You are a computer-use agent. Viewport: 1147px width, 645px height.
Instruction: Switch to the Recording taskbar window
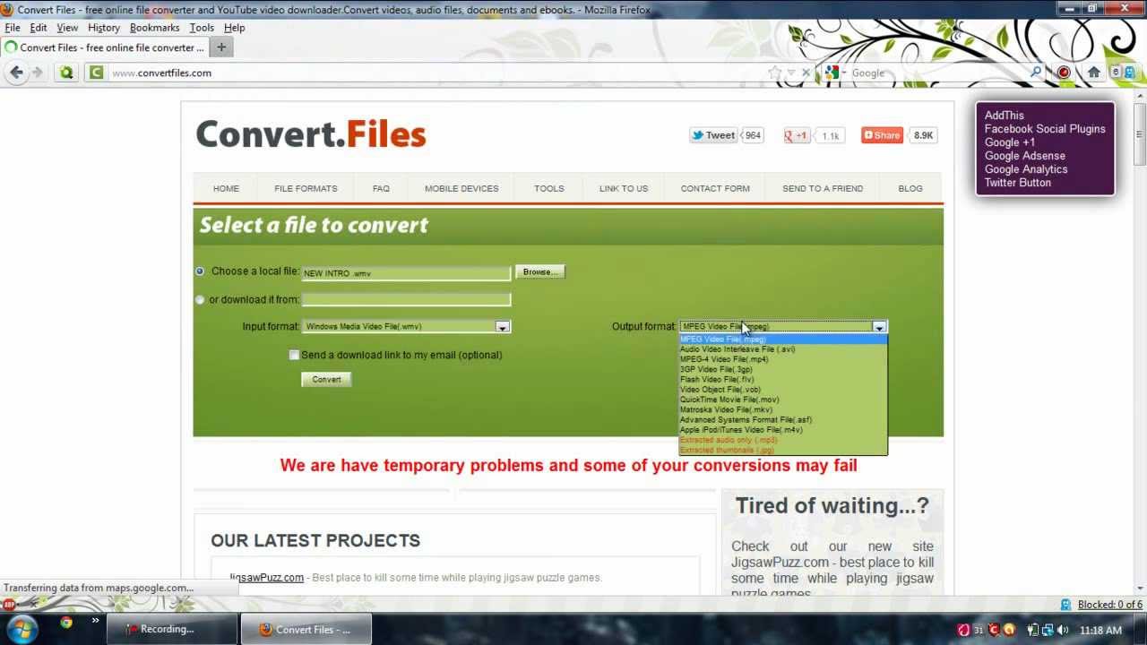point(172,629)
